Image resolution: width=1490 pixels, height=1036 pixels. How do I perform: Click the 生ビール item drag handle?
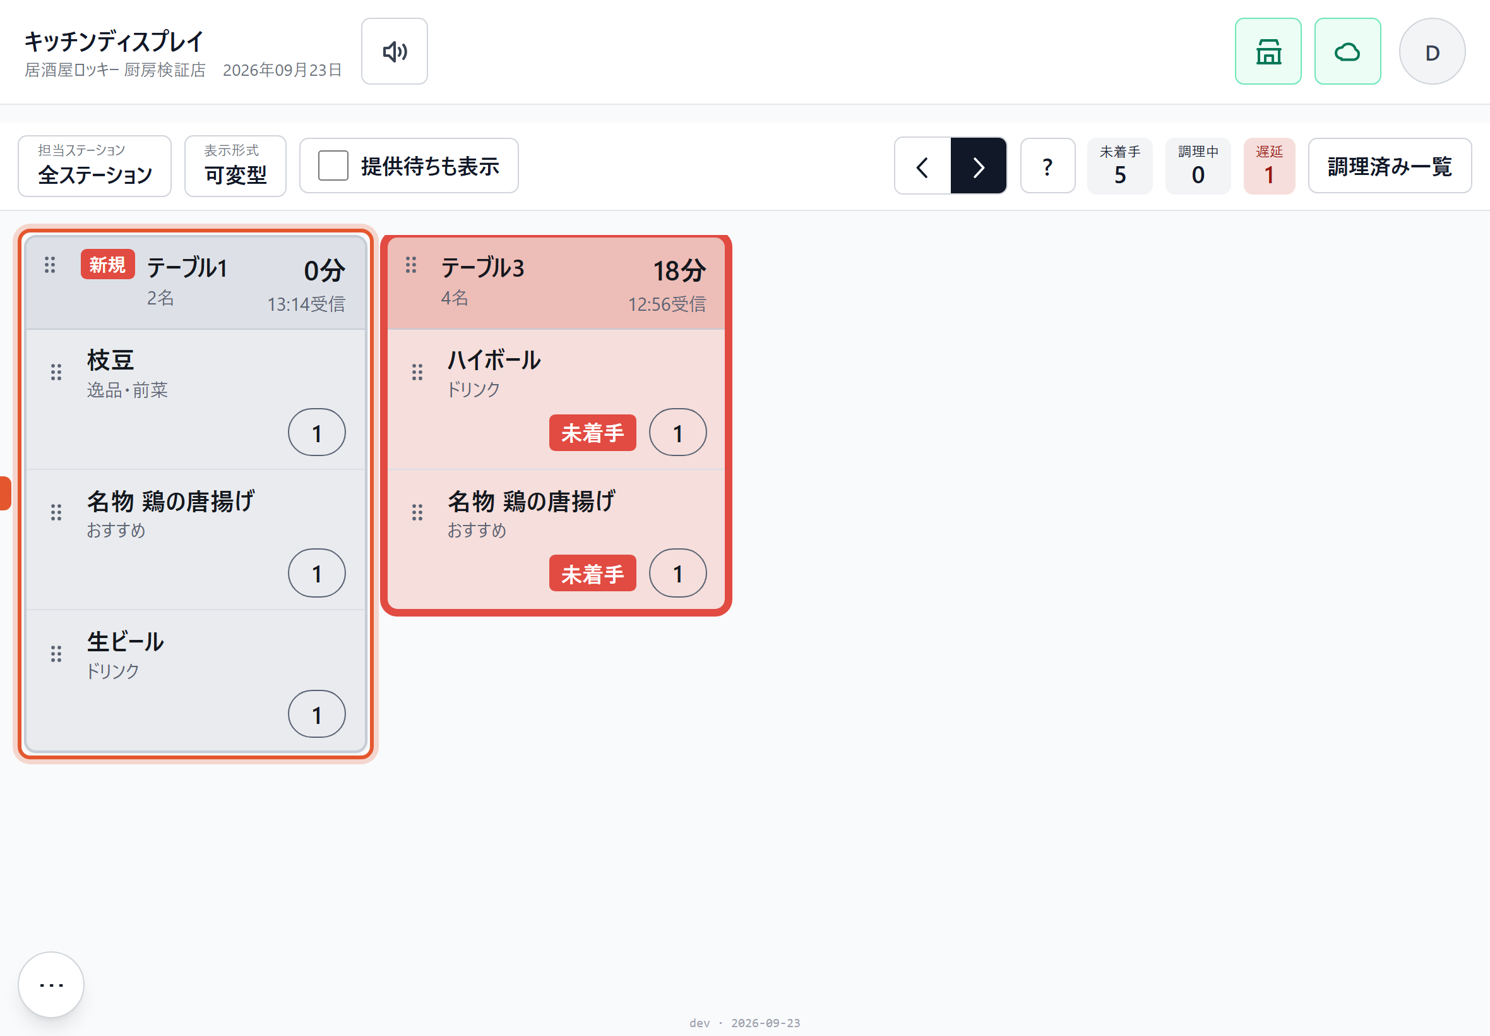[x=56, y=654]
